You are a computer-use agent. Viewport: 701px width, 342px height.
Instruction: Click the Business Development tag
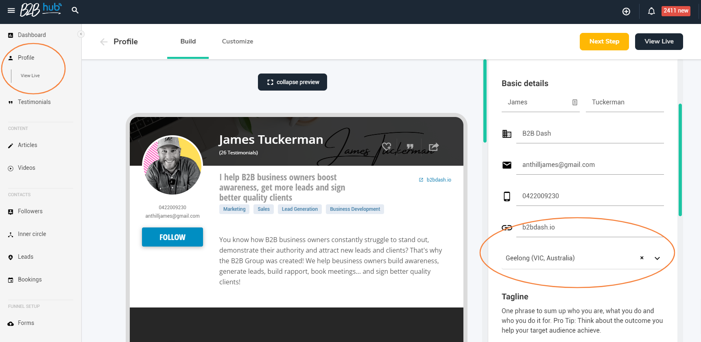click(355, 209)
